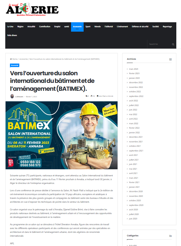Image resolution: width=181 pixels, height=246 pixels.
Task: Open the Société menu item
Action: pos(156,27)
